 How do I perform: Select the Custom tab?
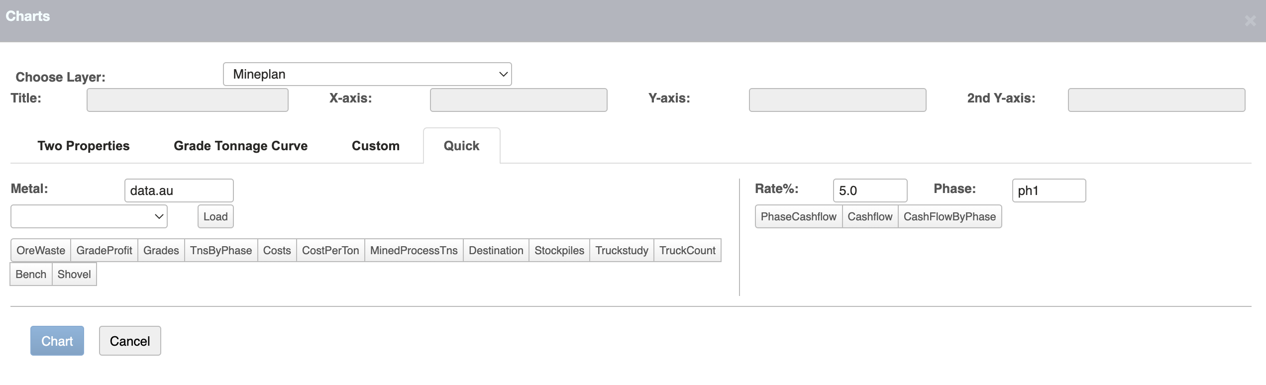[375, 146]
